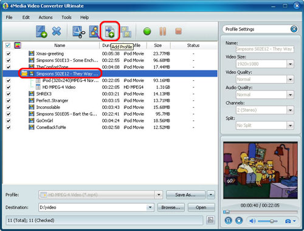The width and height of the screenshot is (304, 231).
Task: Expand the Profile dropdown list
Action: 159,195
